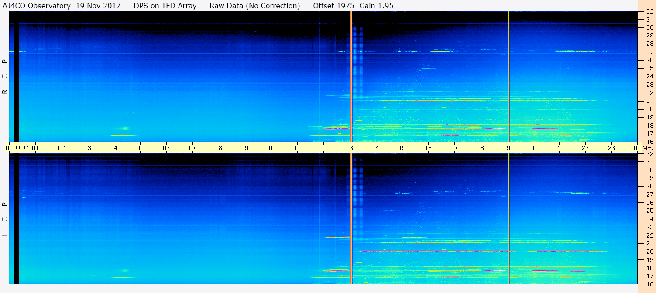Click the 22 MHz label beside RCP panel
The height and width of the screenshot is (293, 656).
tap(649, 93)
